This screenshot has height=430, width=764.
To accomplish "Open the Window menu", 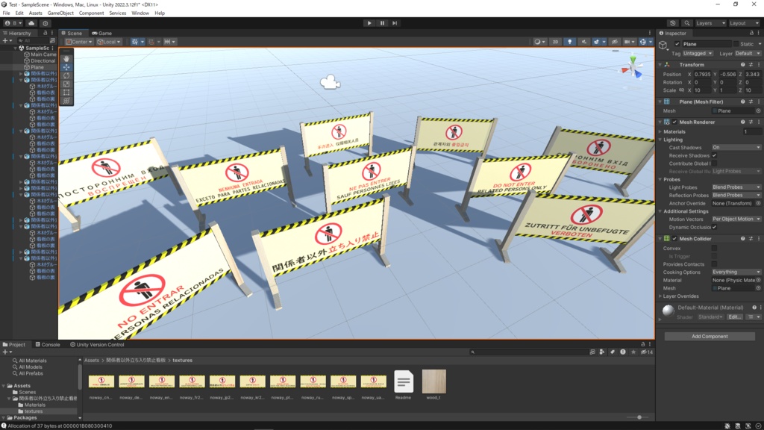I will click(x=140, y=13).
